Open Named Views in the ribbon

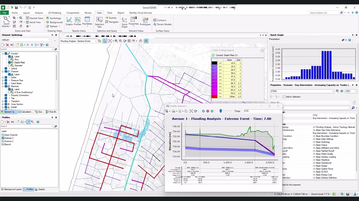click(35, 18)
